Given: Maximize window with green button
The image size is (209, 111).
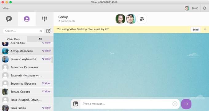Looking at the screenshot, I should [x=10, y=2].
